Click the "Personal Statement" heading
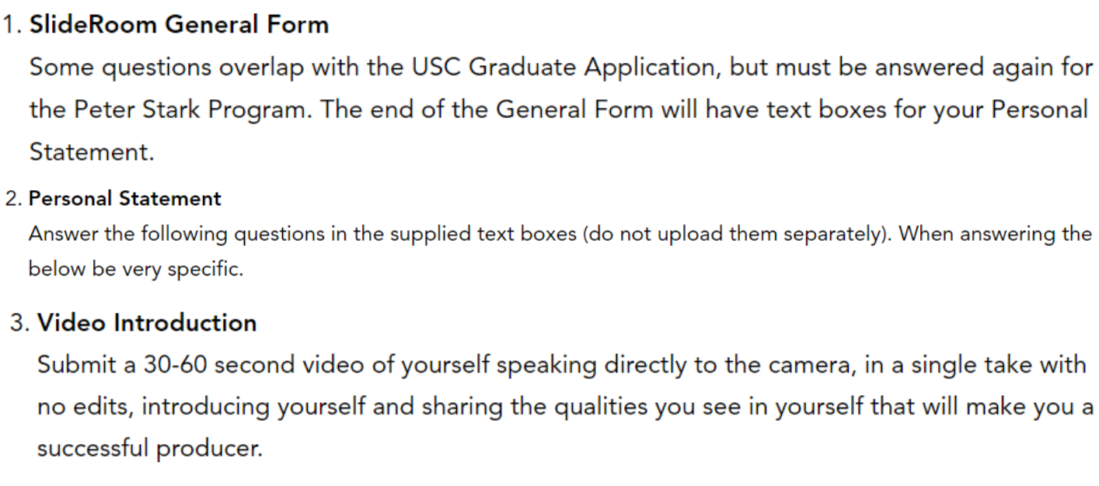The image size is (1099, 486). 125,199
